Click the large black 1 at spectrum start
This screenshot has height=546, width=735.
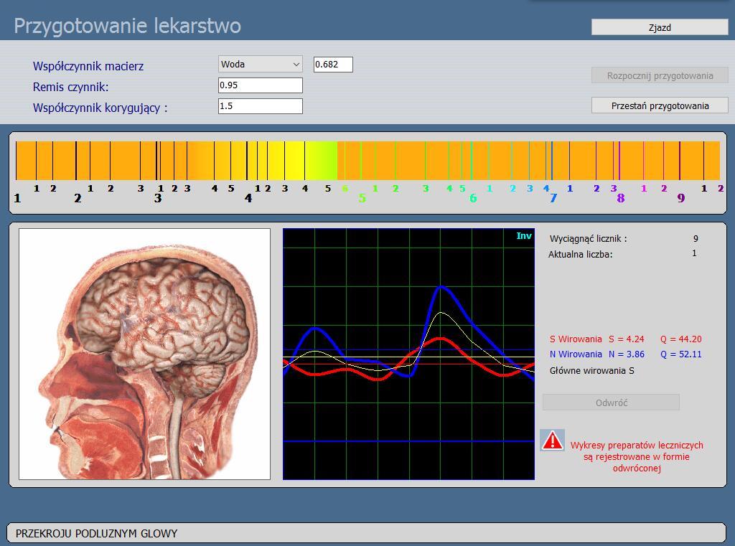[x=17, y=198]
